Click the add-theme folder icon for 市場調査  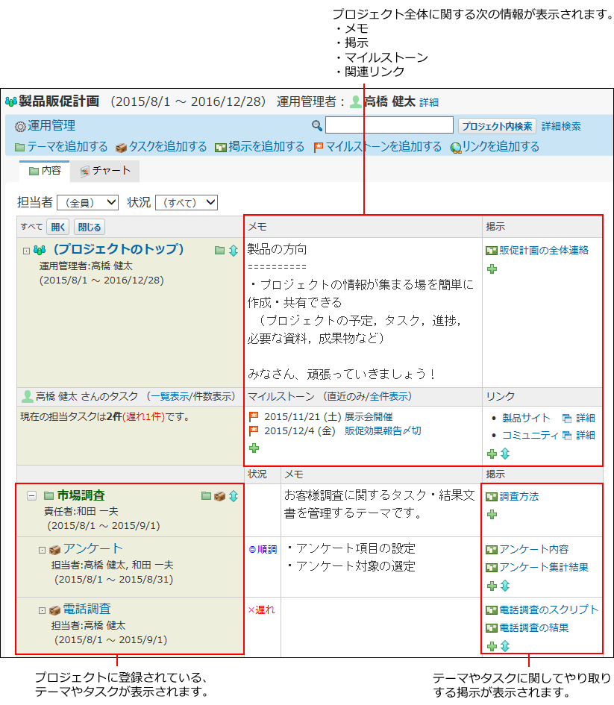(207, 496)
